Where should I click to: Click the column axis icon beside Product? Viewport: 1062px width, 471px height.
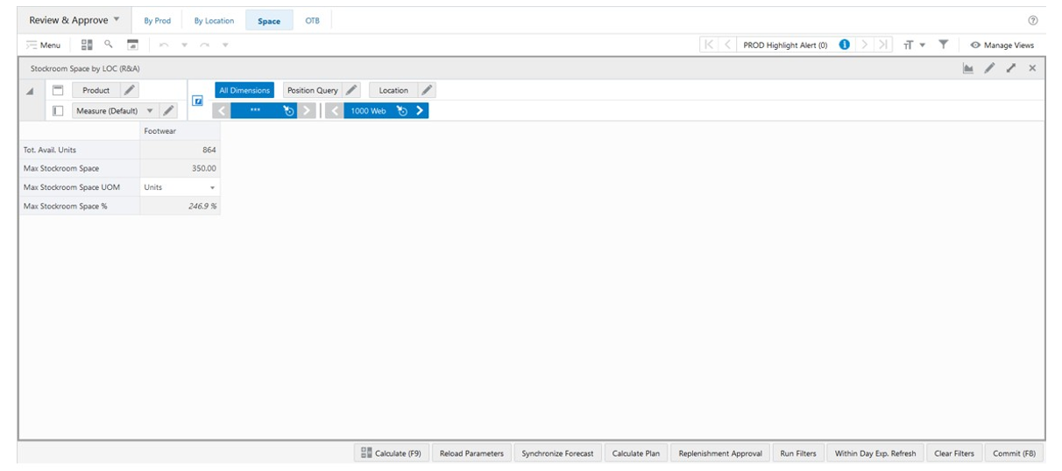coord(58,90)
